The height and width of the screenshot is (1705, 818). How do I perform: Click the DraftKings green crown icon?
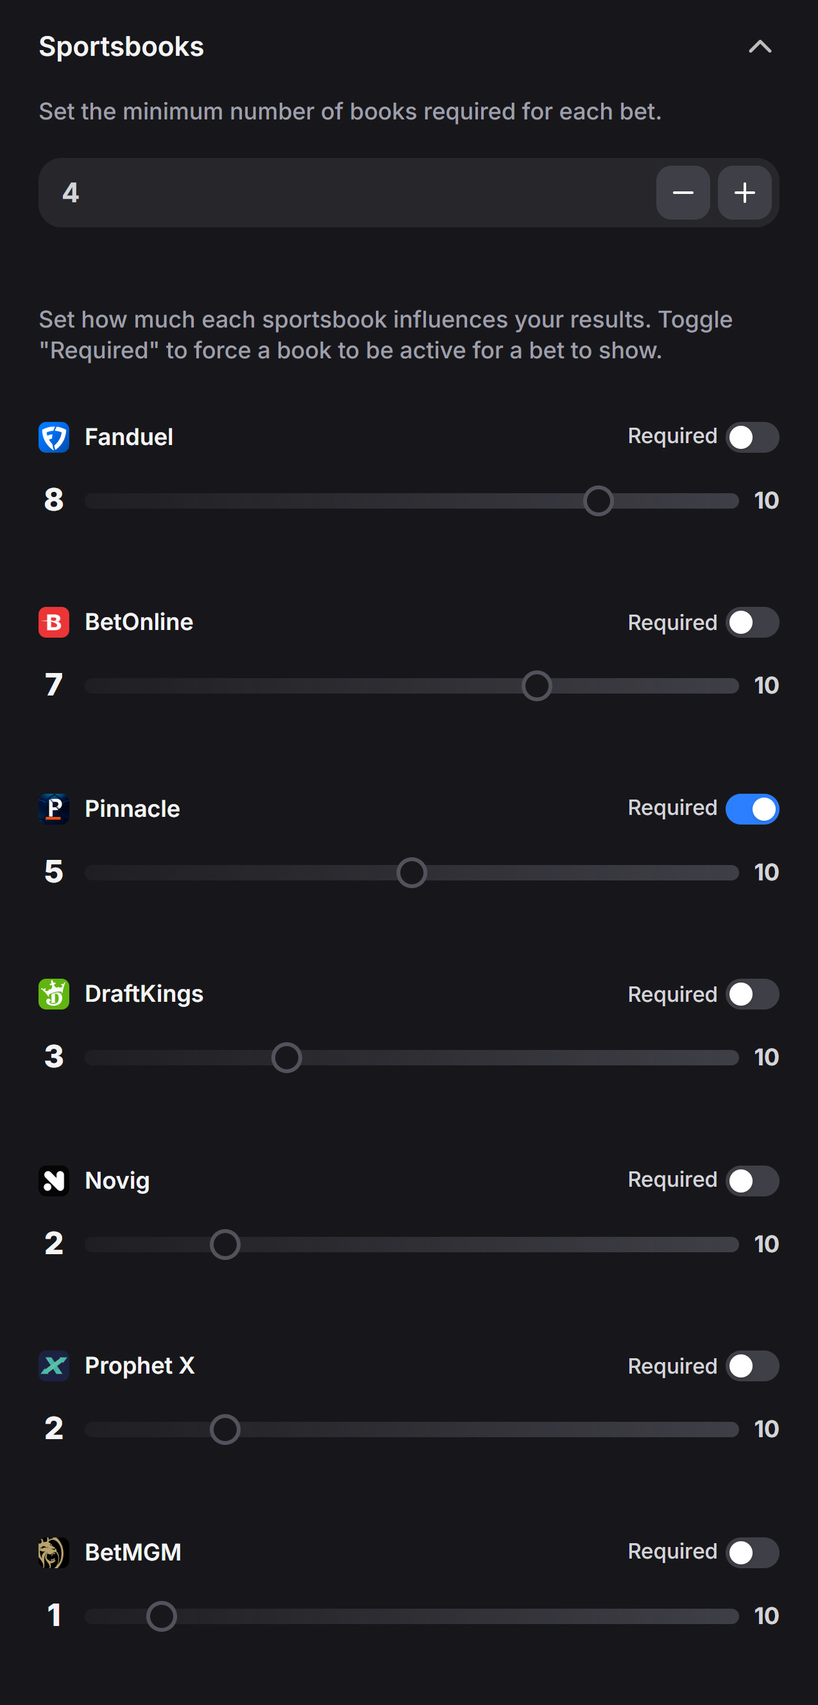coord(53,993)
